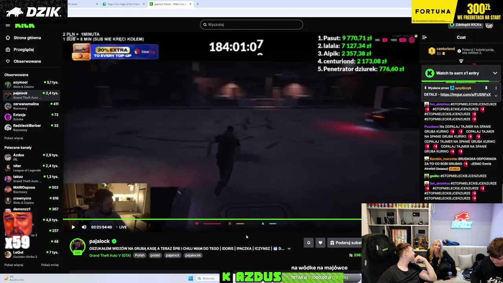Close the pajalock Stream browser tab
503x283 pixels.
click(x=191, y=4)
